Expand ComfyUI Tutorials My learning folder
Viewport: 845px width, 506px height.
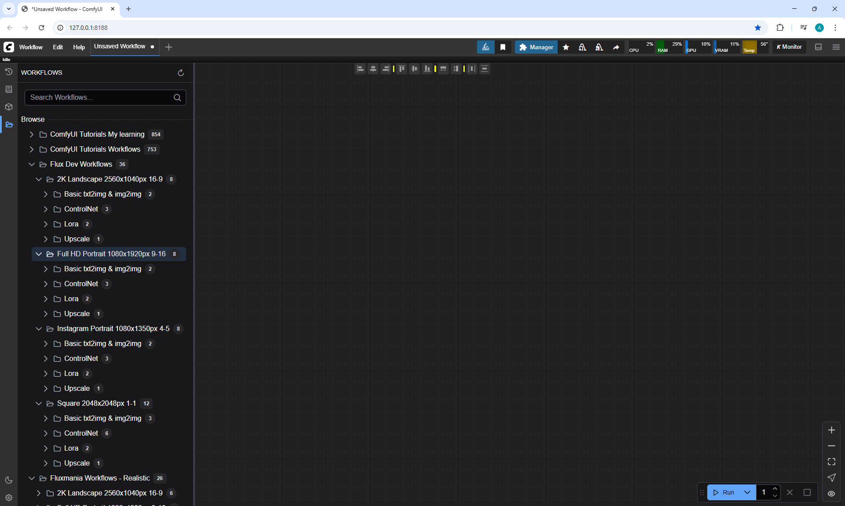31,135
